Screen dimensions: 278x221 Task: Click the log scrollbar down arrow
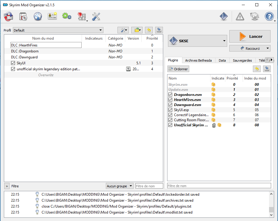(271, 215)
